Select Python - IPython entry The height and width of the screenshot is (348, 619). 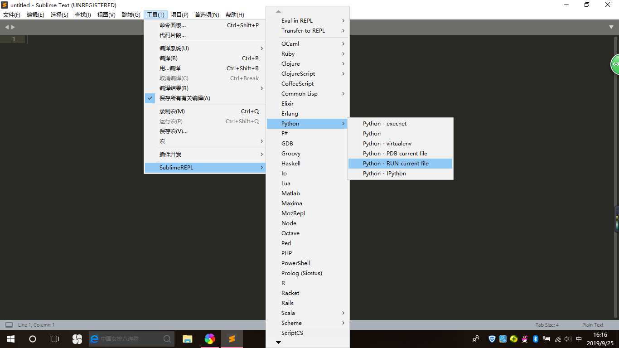(x=400, y=174)
